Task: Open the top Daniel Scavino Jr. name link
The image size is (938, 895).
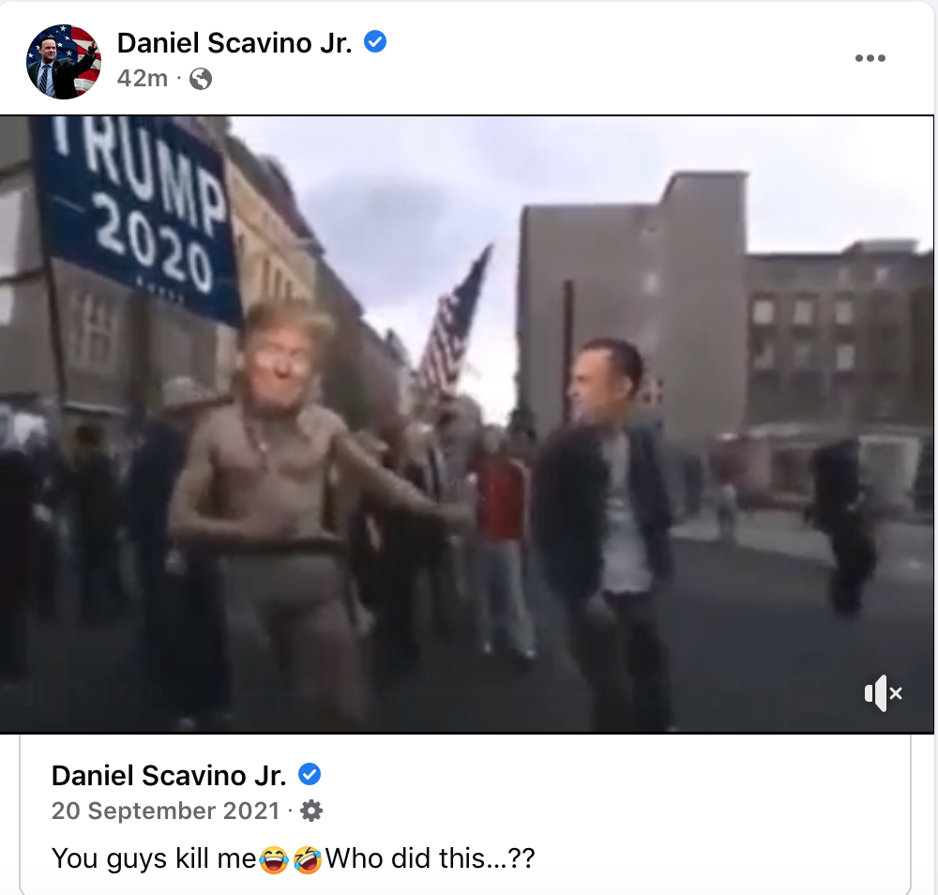Action: tap(234, 43)
